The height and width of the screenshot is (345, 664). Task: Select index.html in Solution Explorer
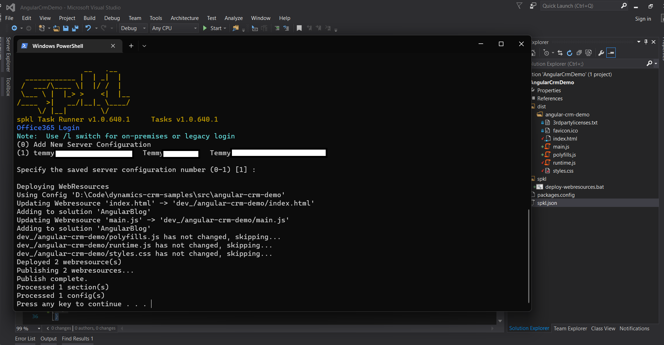pos(565,139)
